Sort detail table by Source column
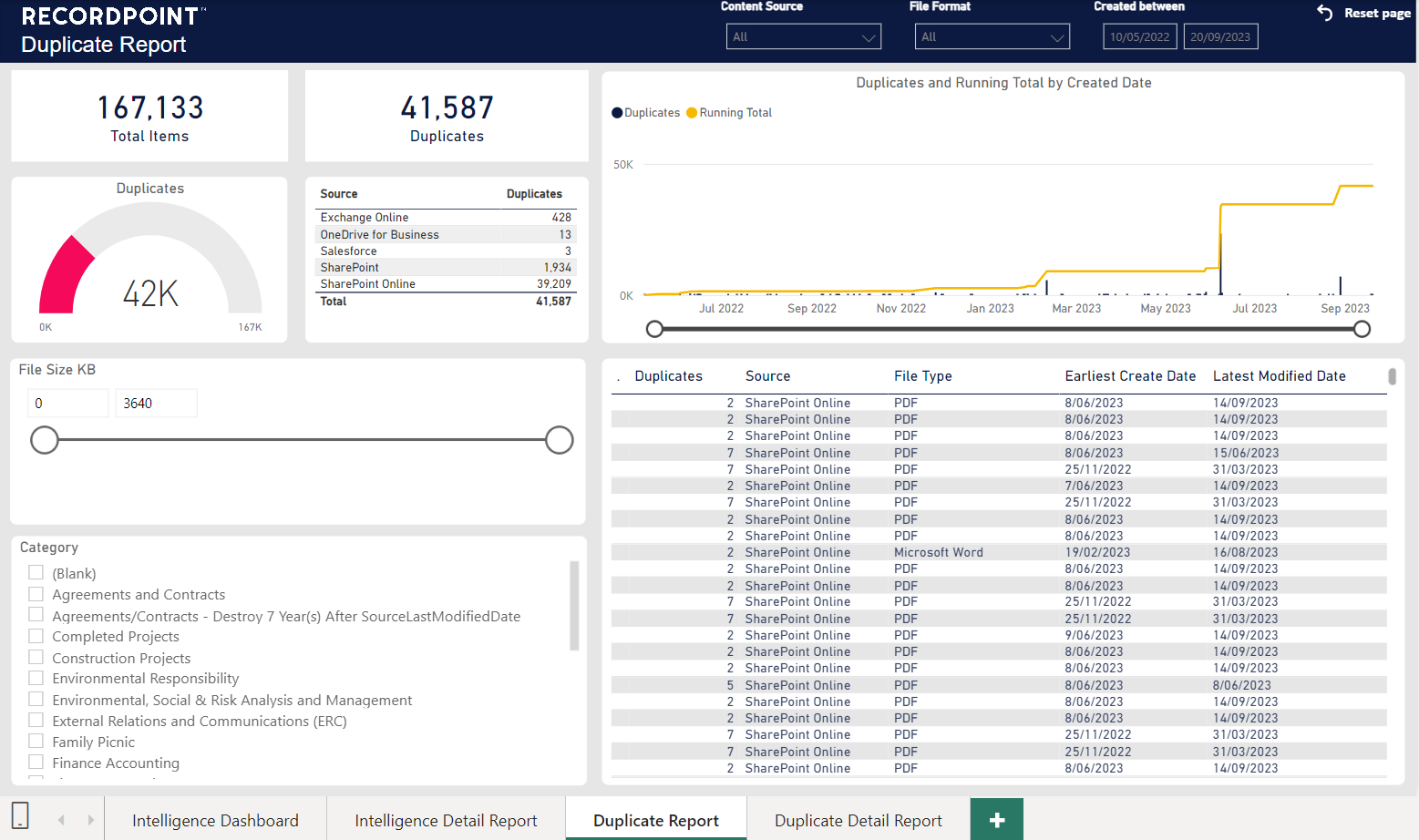Screen dimensions: 1419x840 [767, 376]
